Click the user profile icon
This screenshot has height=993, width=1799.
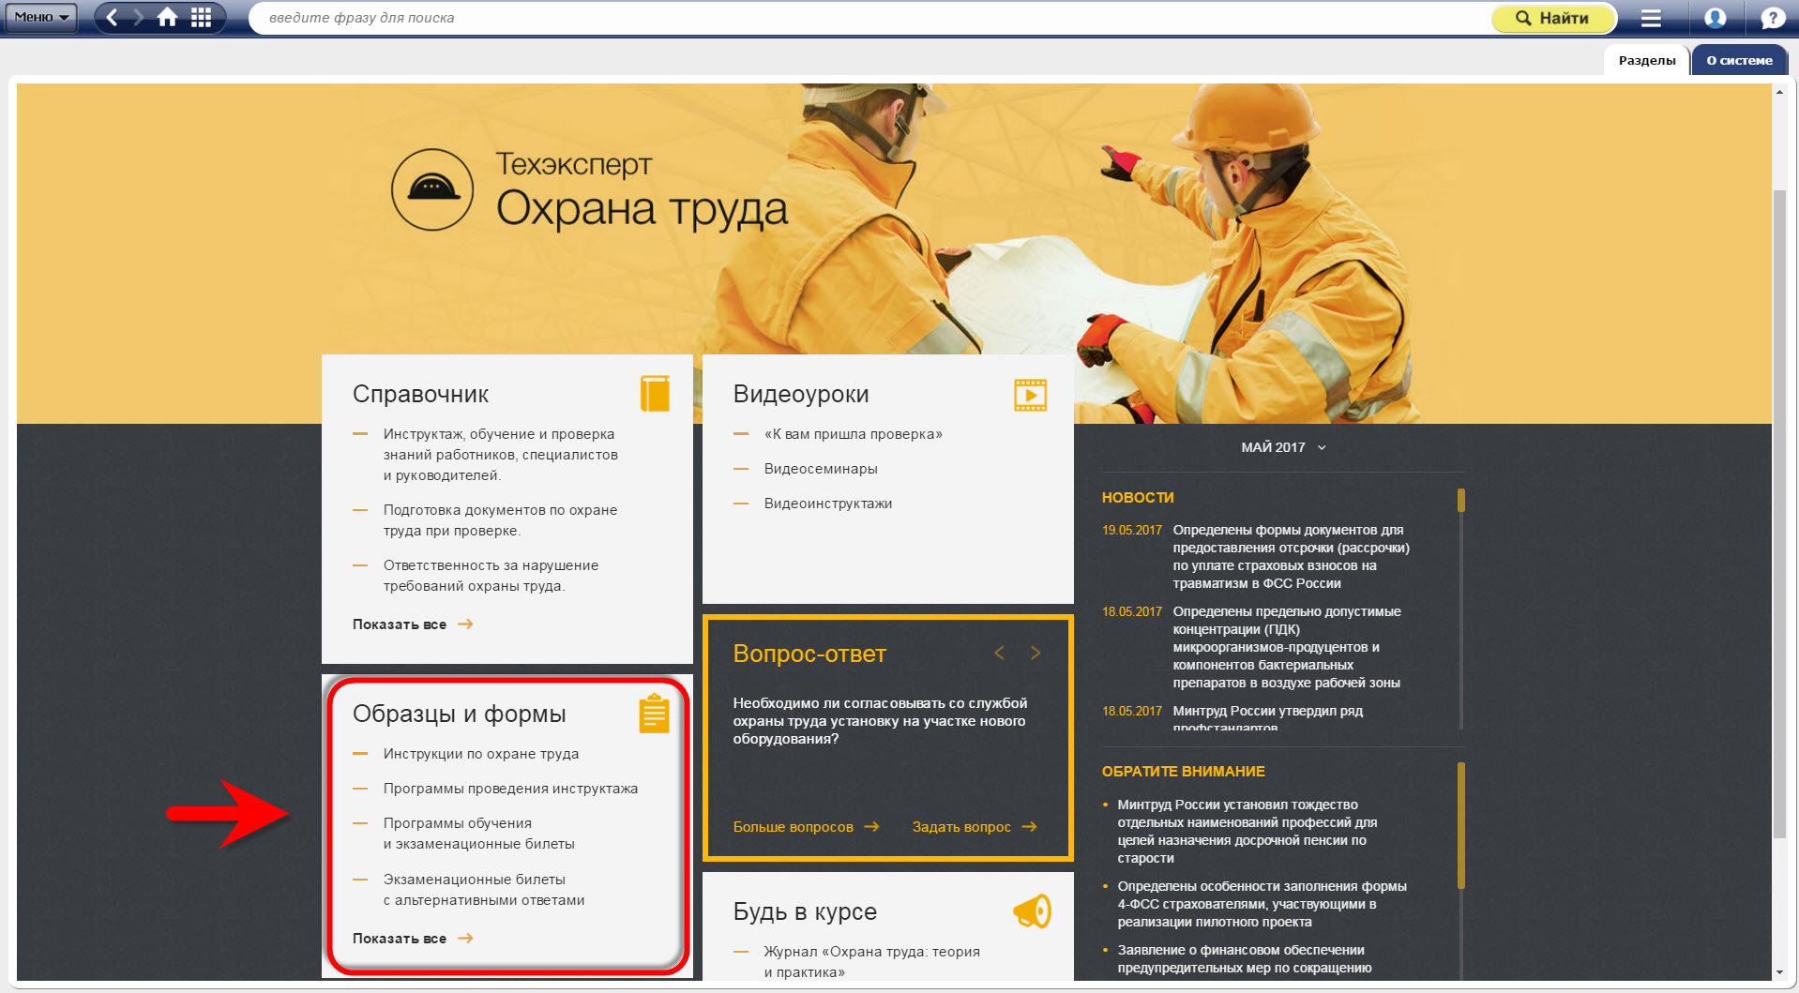pos(1715,18)
